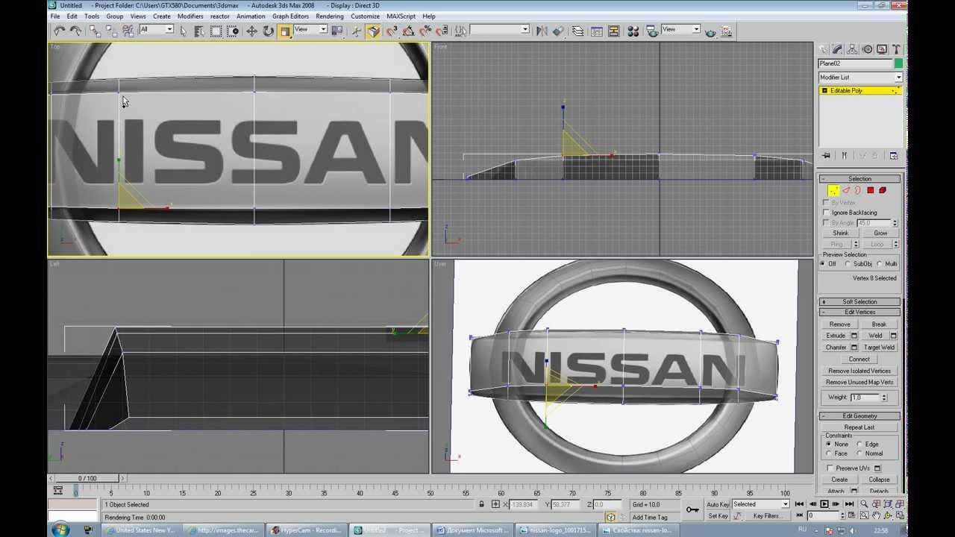Click the green object color swatch
Image resolution: width=955 pixels, height=537 pixels.
[898, 64]
